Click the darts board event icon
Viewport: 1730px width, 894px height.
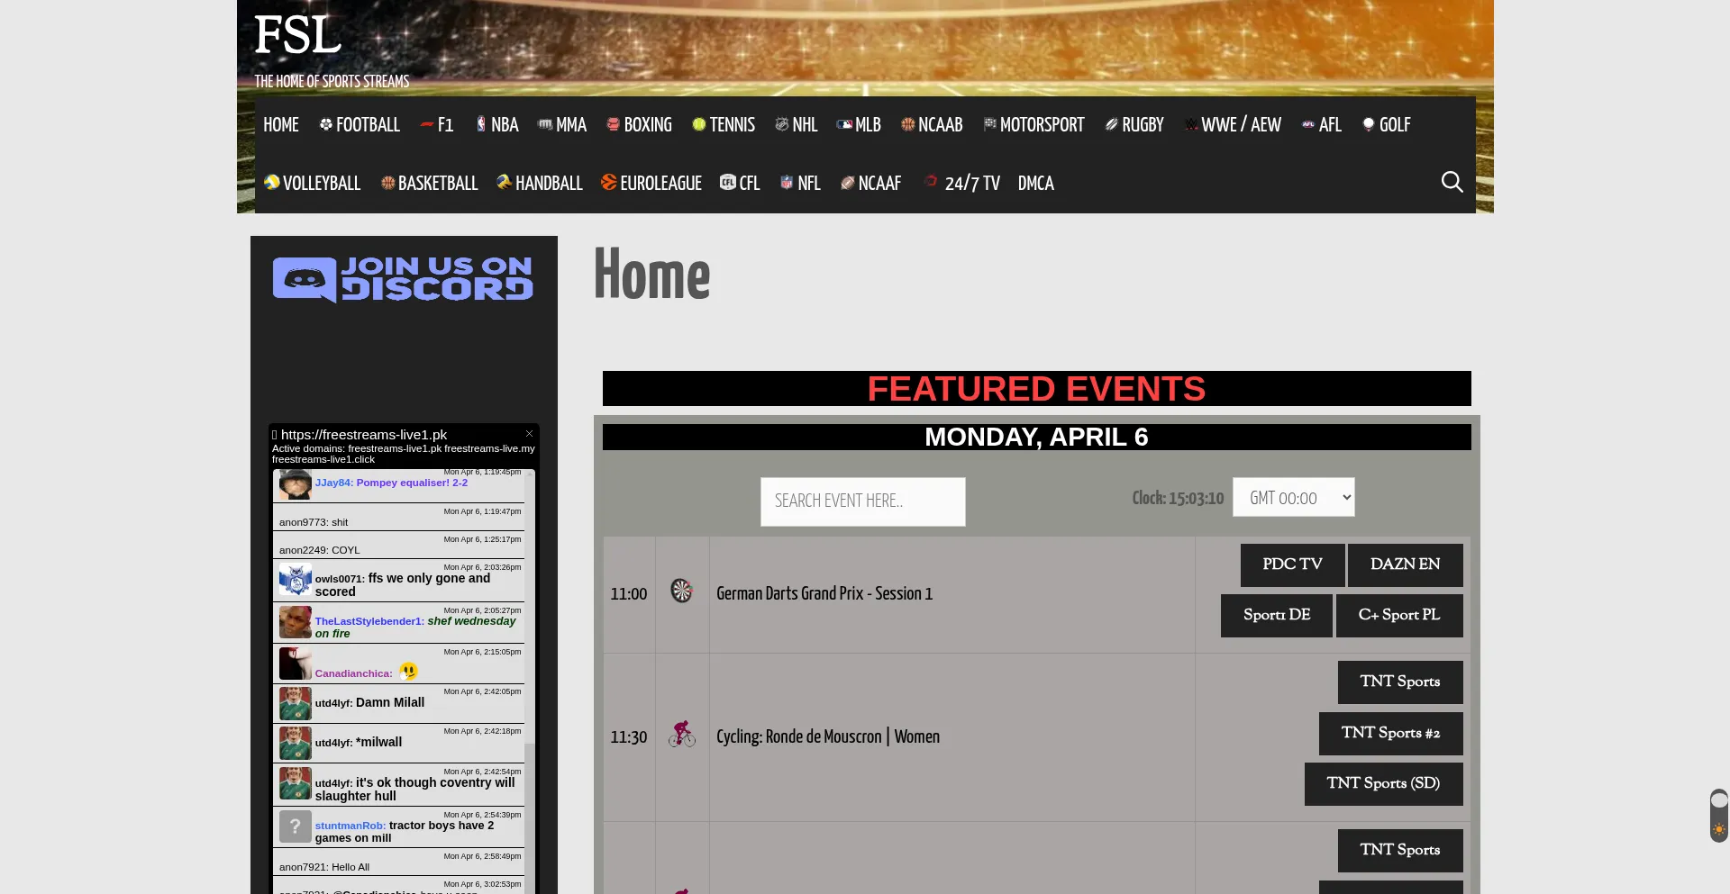pos(682,591)
